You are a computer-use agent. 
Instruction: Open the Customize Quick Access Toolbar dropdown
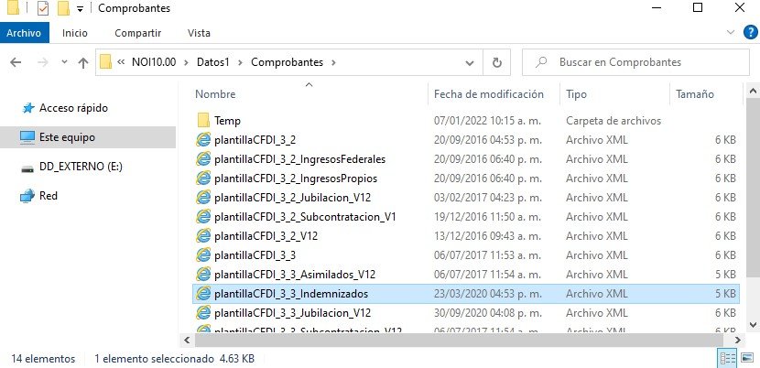[x=80, y=9]
